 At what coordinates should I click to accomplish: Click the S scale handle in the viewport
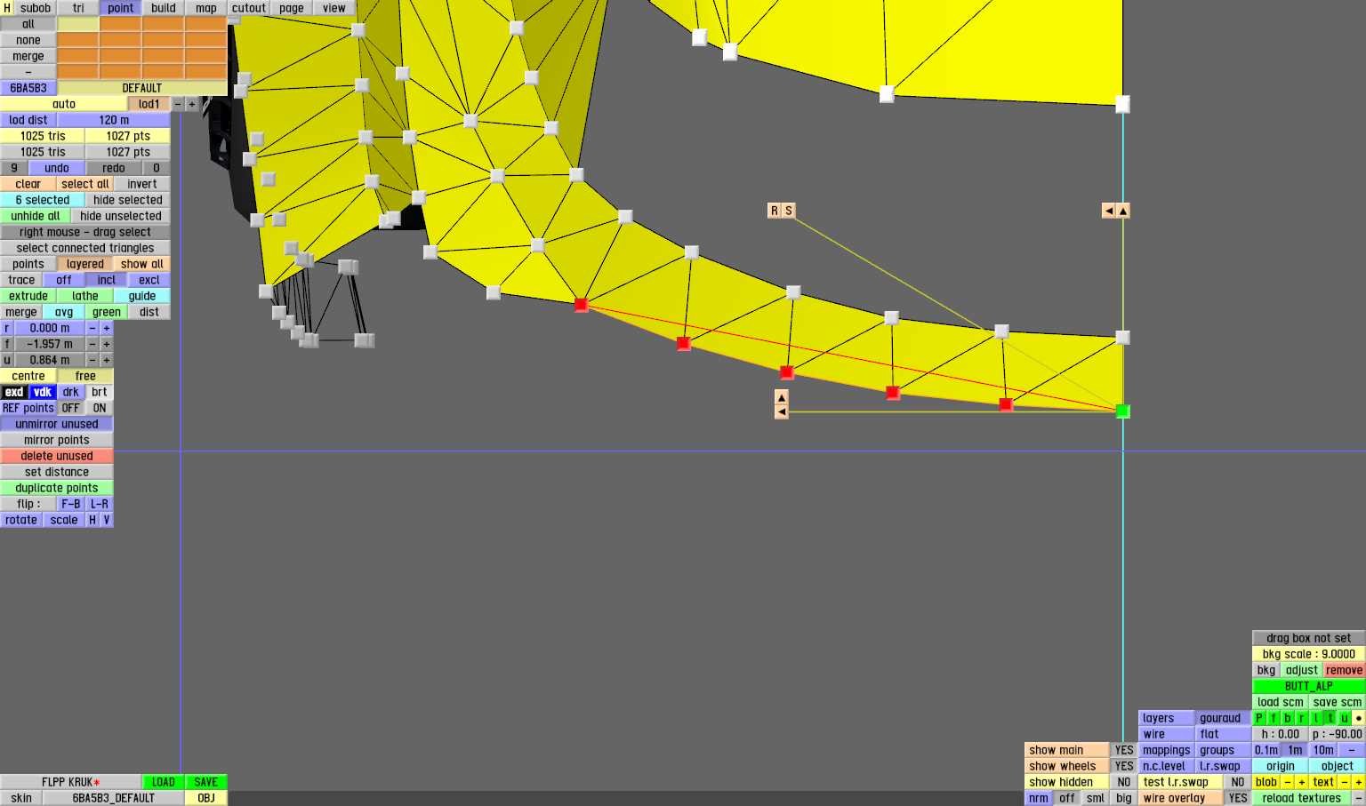[x=789, y=211]
